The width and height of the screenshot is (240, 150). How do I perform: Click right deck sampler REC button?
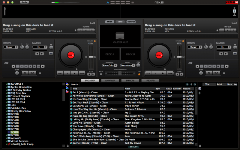point(235,53)
